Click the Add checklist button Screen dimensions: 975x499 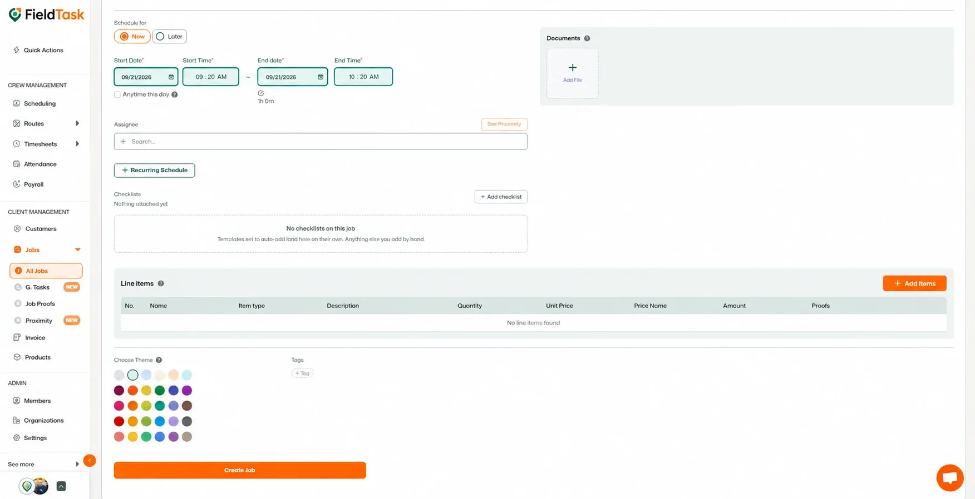click(501, 197)
